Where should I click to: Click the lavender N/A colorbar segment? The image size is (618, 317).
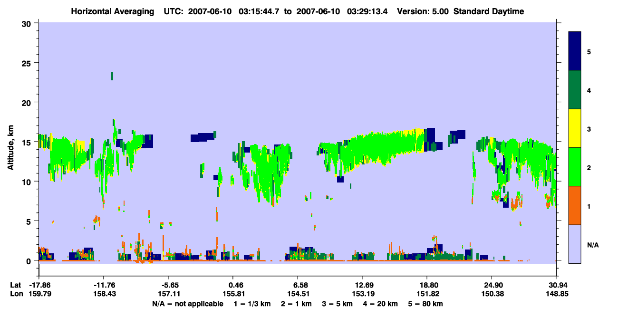tap(575, 244)
